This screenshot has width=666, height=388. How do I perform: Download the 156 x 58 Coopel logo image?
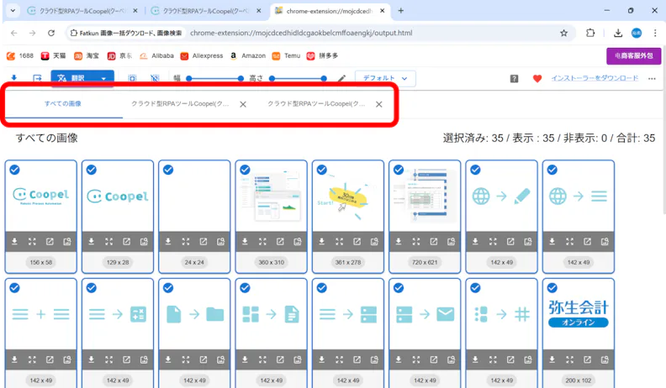click(14, 241)
